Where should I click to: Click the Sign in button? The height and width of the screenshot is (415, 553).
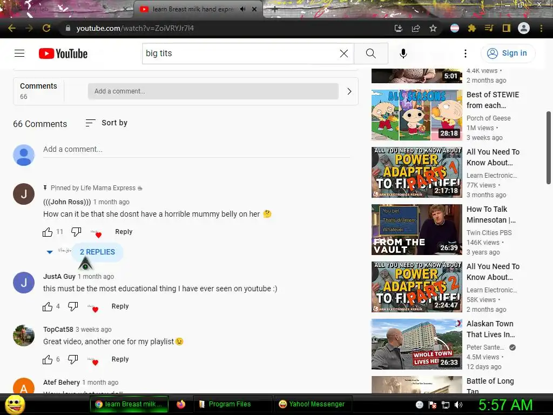point(508,53)
